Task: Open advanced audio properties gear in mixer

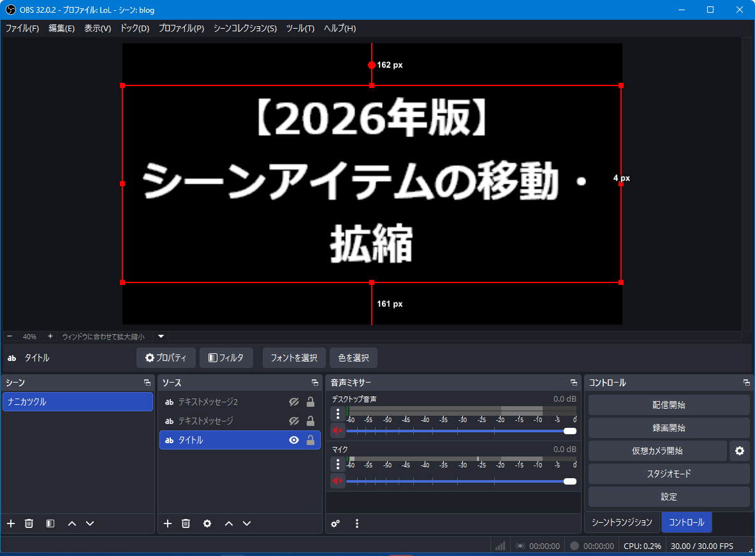Action: 335,523
